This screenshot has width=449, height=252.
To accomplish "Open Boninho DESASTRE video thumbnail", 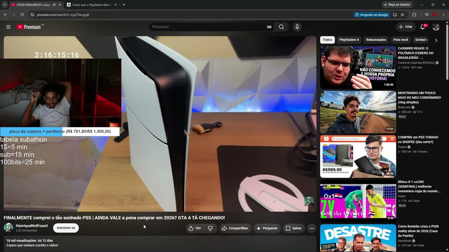I will pos(358,238).
